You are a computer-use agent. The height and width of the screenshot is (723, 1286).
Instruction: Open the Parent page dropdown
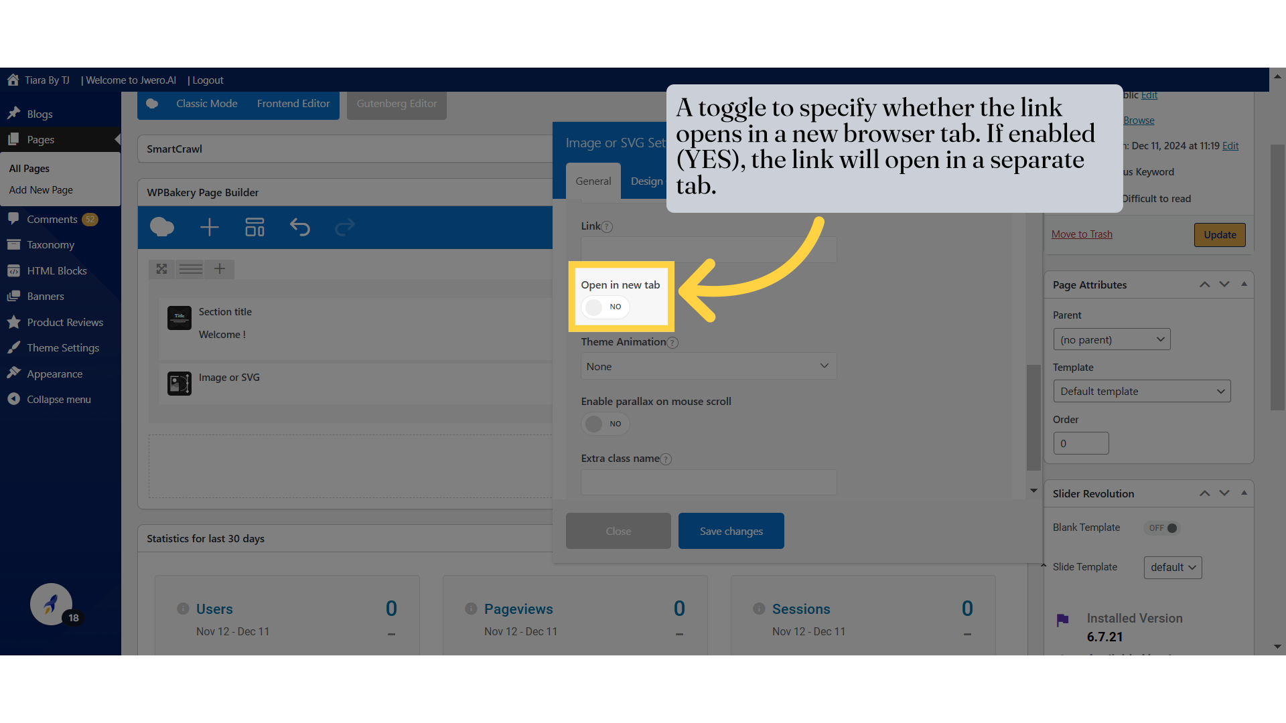(x=1111, y=339)
